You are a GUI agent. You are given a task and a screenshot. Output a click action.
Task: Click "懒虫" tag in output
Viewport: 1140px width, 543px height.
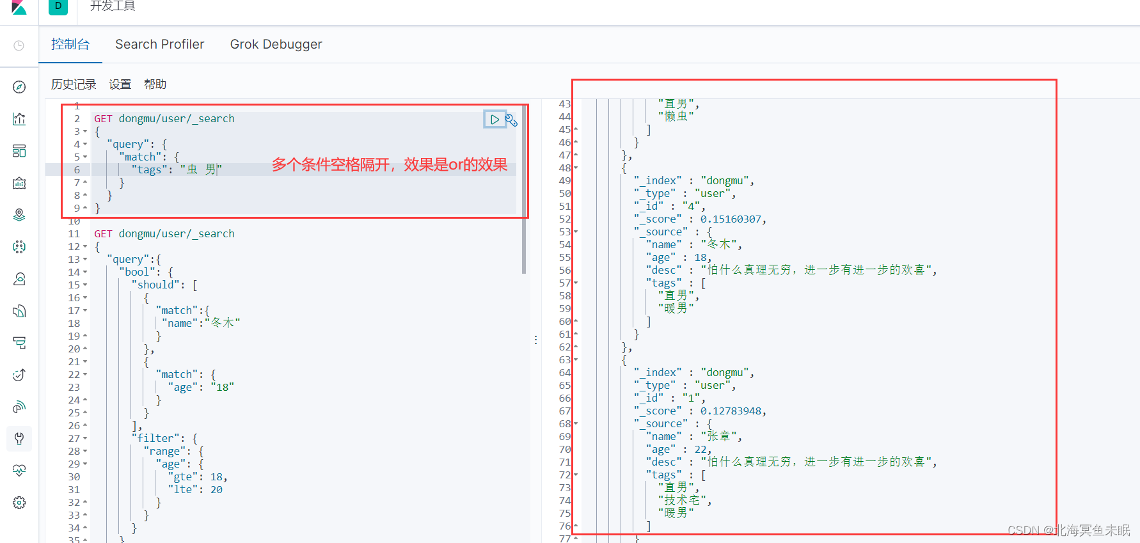pyautogui.click(x=676, y=116)
